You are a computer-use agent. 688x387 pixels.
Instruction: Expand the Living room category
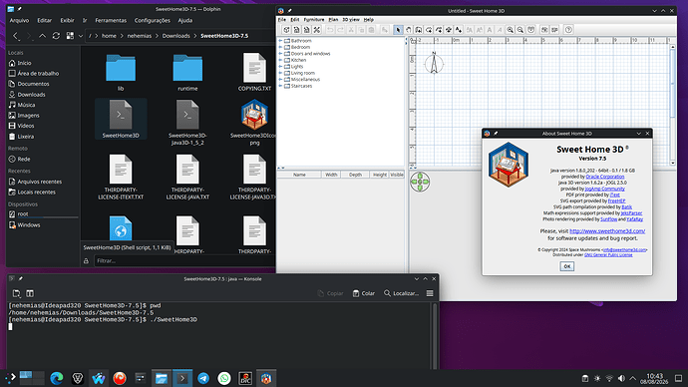[x=280, y=73]
